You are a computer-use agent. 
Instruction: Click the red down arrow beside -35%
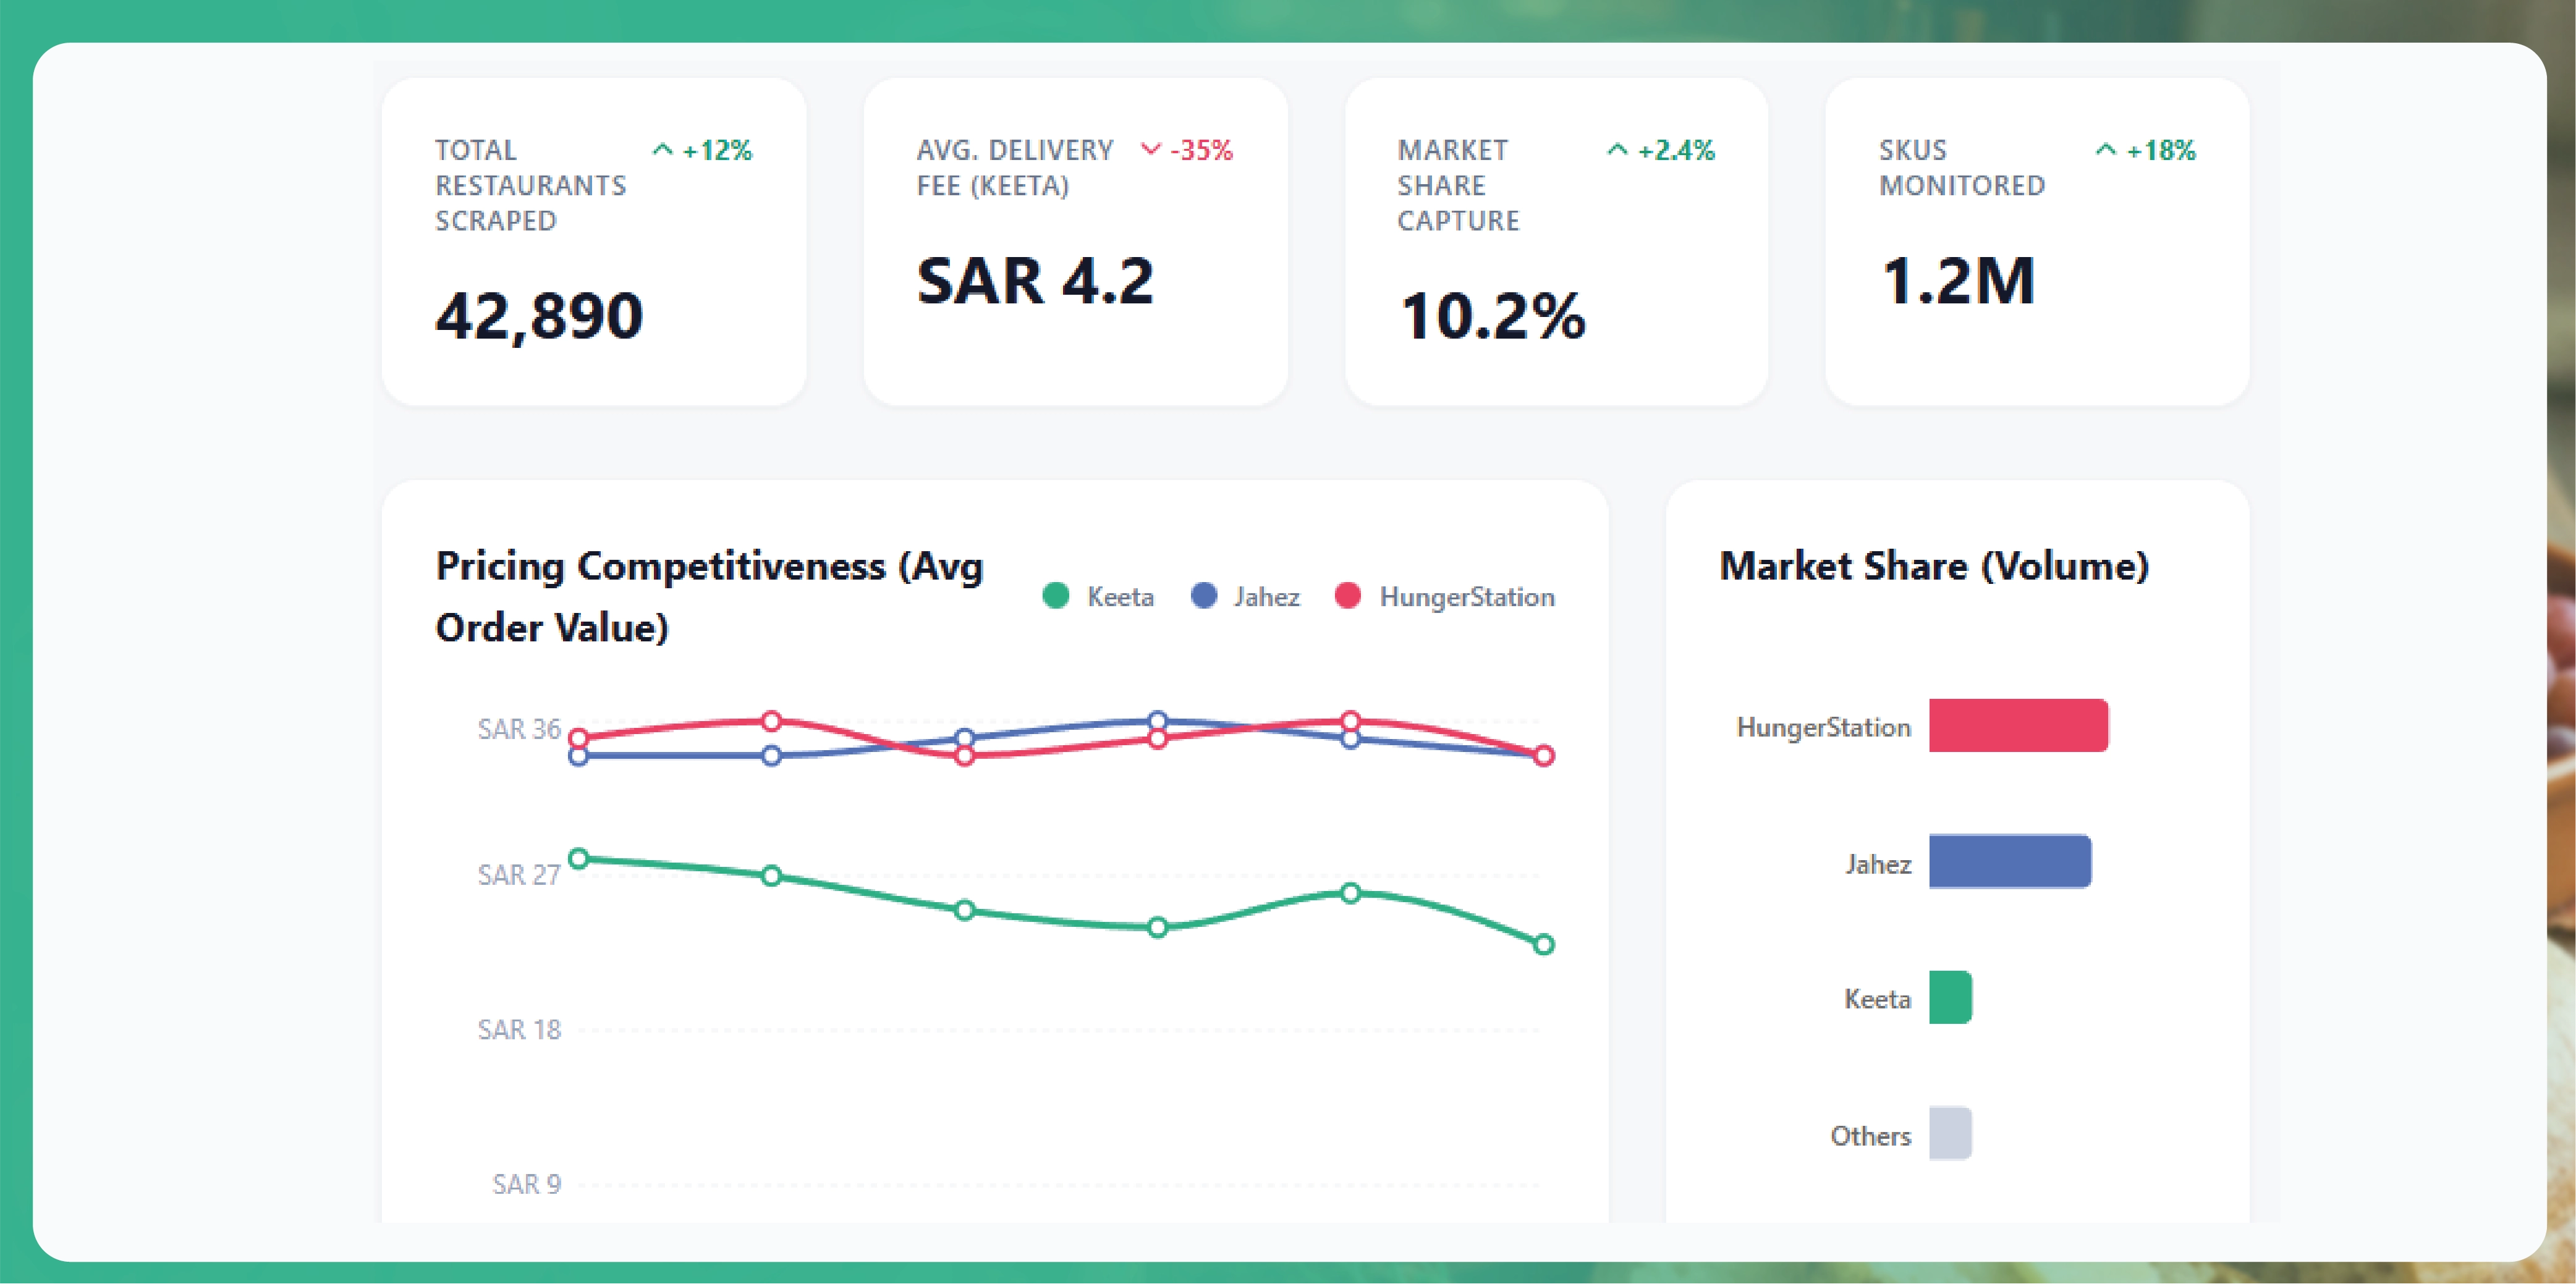pos(1150,150)
